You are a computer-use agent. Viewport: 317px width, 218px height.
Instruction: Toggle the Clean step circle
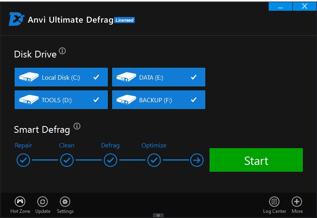click(x=67, y=161)
